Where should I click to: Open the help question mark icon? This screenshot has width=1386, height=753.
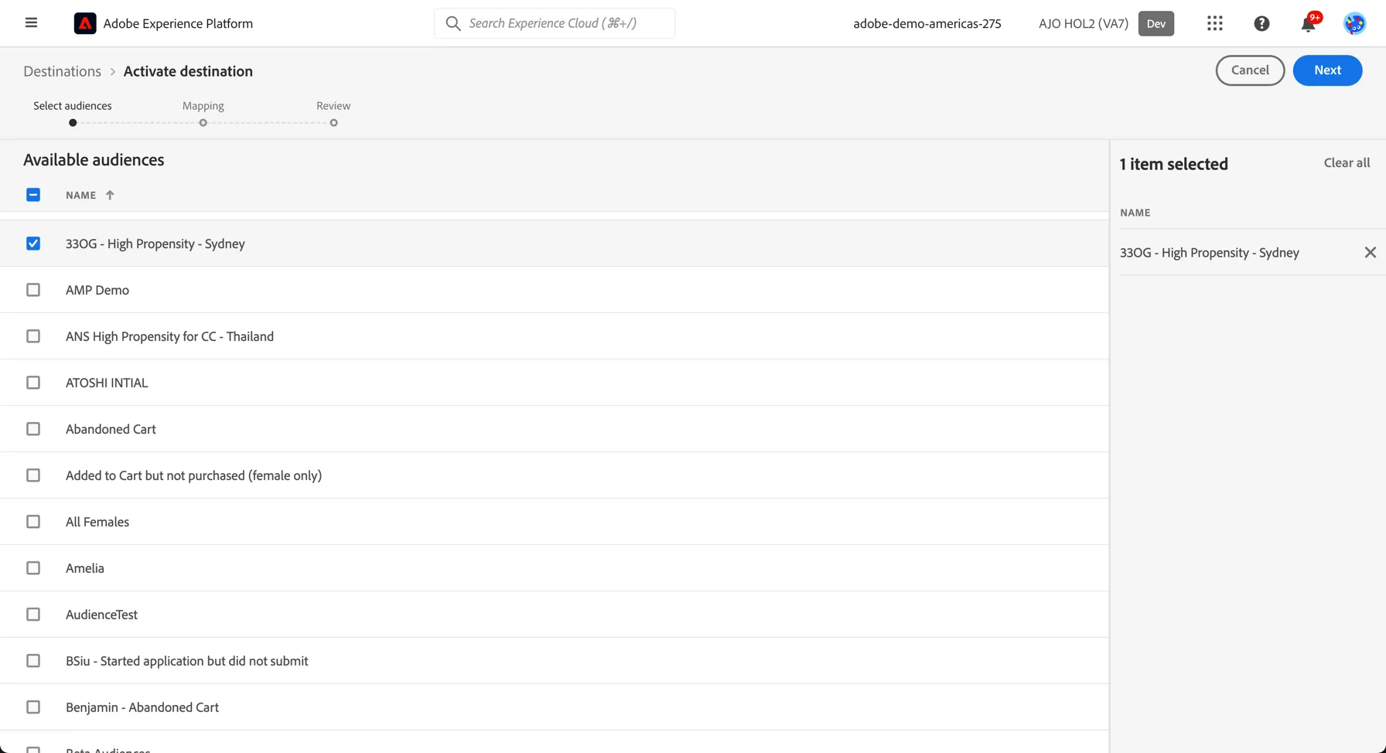[1261, 23]
